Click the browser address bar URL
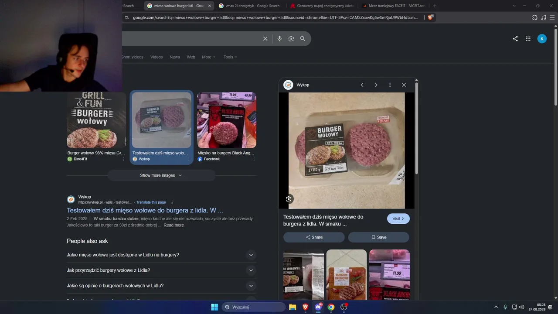Screen dimensions: 558x314 tap(275, 17)
